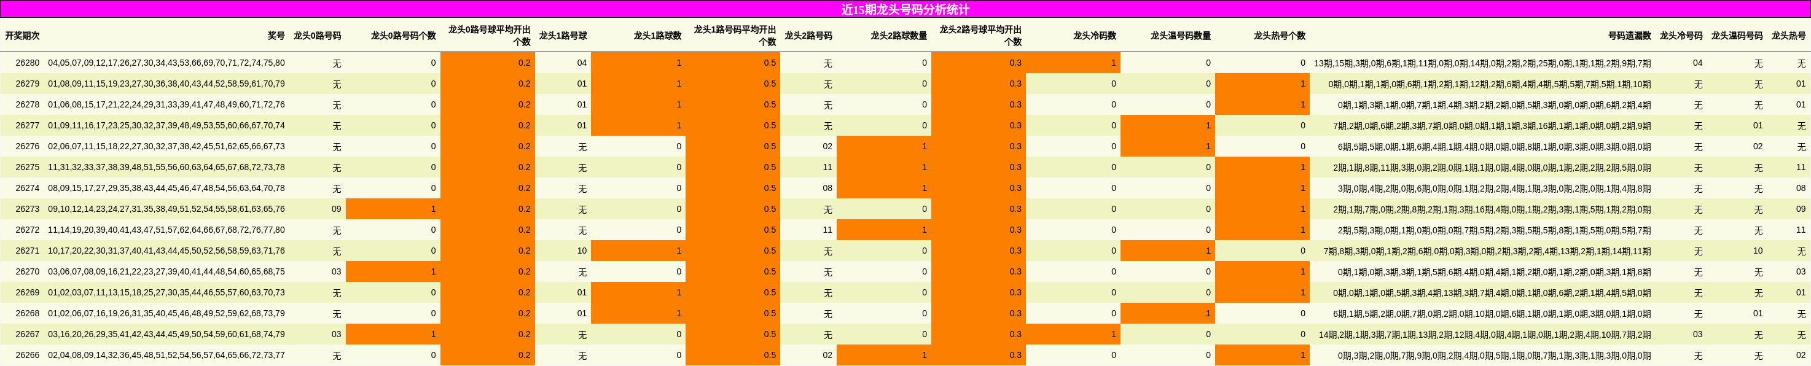Select period cell 26270
Viewport: 1811px width, 366px height.
pos(28,272)
